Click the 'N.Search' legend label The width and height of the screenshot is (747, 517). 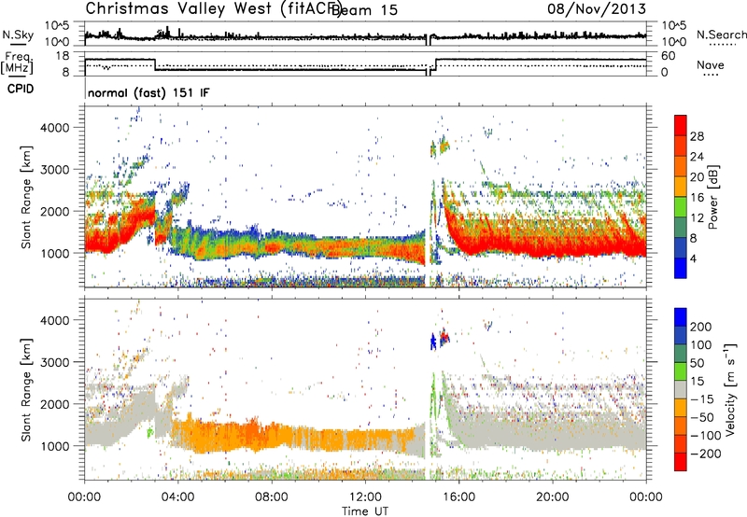tap(721, 35)
